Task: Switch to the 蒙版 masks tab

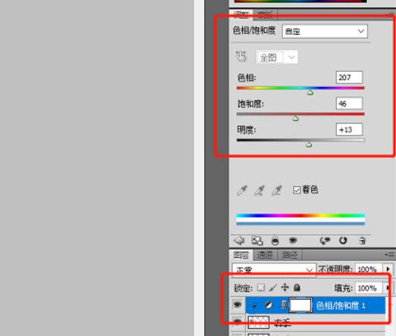Action: [x=265, y=15]
